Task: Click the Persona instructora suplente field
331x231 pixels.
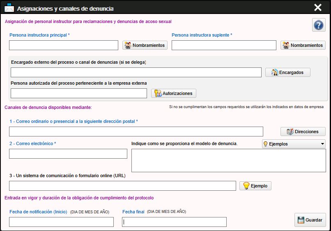Action: tap(224, 45)
